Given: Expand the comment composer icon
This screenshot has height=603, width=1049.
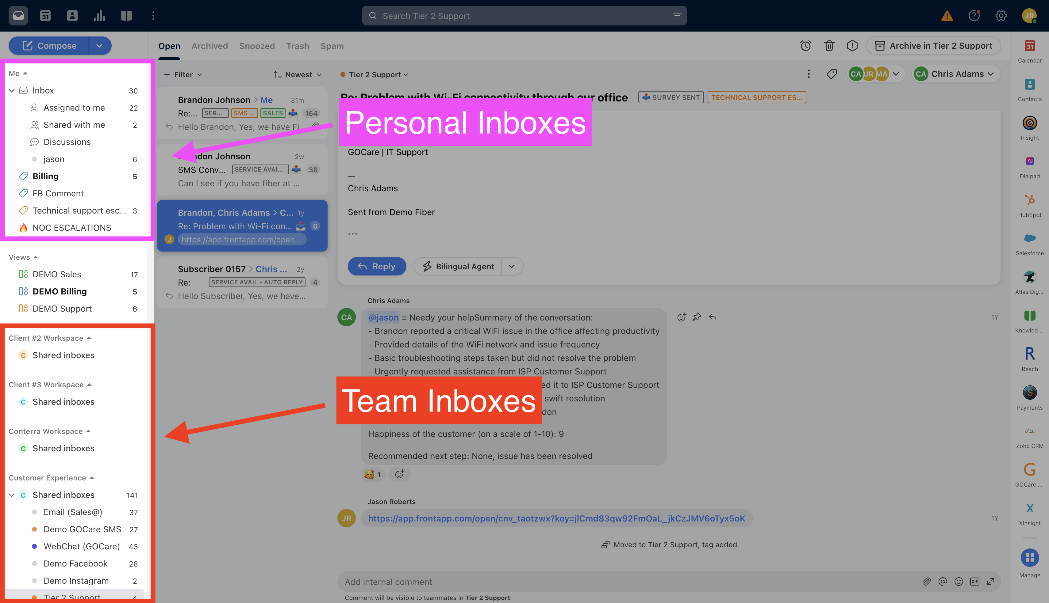Looking at the screenshot, I should (990, 582).
